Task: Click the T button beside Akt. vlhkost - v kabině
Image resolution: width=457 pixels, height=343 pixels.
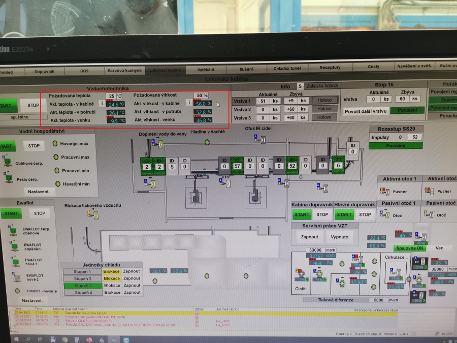Action: pyautogui.click(x=189, y=102)
